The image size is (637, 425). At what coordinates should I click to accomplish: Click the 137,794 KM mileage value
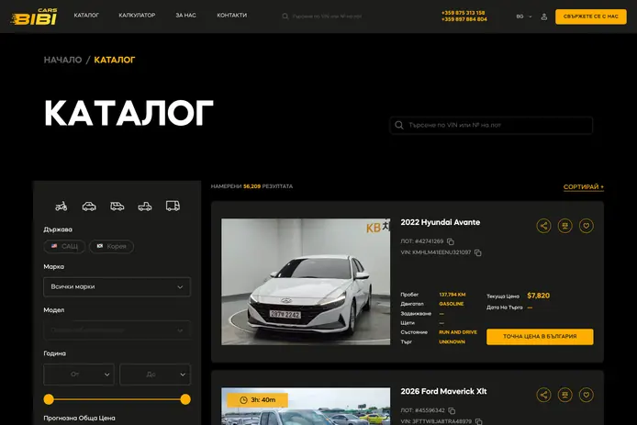(x=453, y=295)
